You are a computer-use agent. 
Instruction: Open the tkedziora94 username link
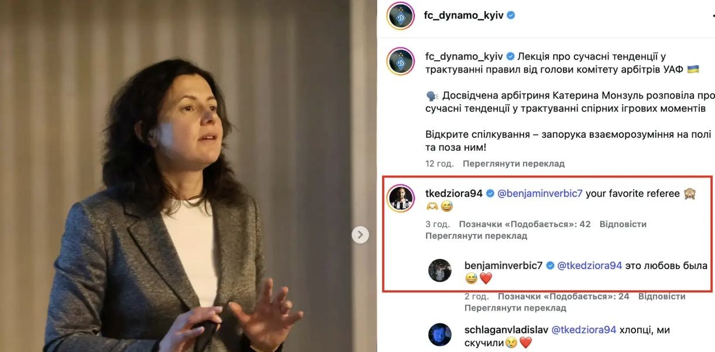pyautogui.click(x=454, y=194)
